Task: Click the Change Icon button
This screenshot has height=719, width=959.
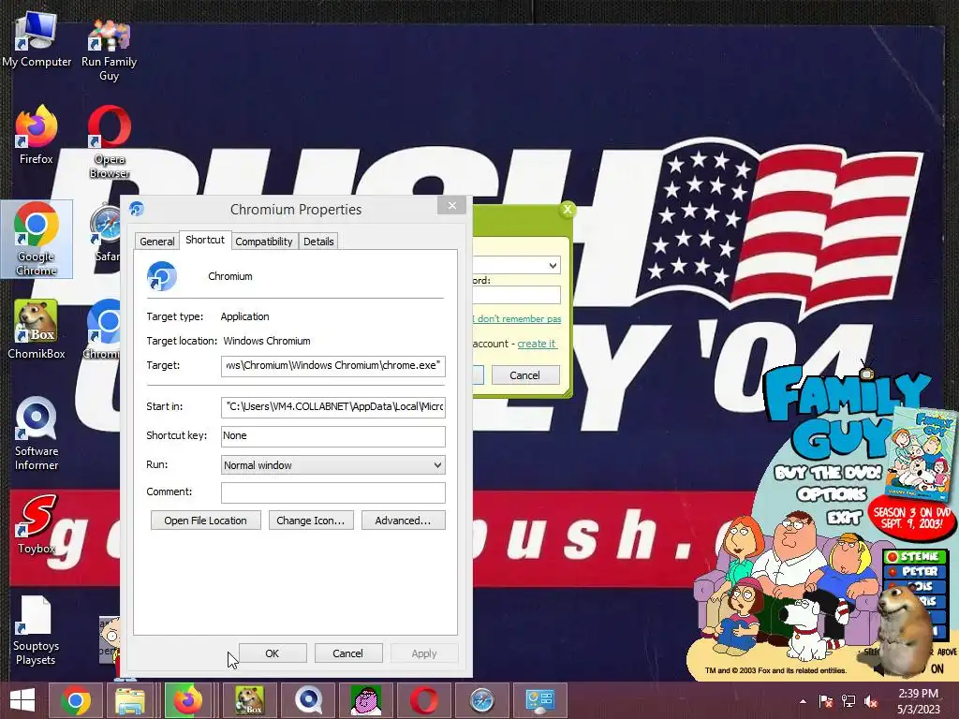Action: click(311, 521)
